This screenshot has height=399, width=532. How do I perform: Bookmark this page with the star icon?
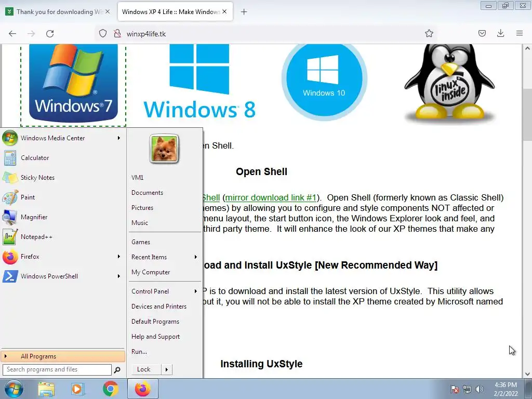[x=429, y=34]
